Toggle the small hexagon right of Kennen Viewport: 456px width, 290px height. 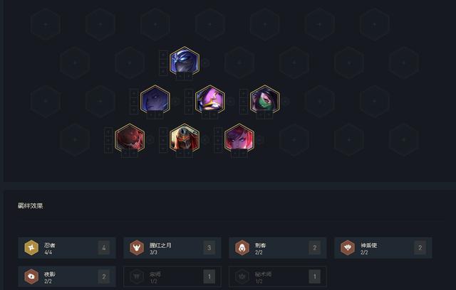231,101
